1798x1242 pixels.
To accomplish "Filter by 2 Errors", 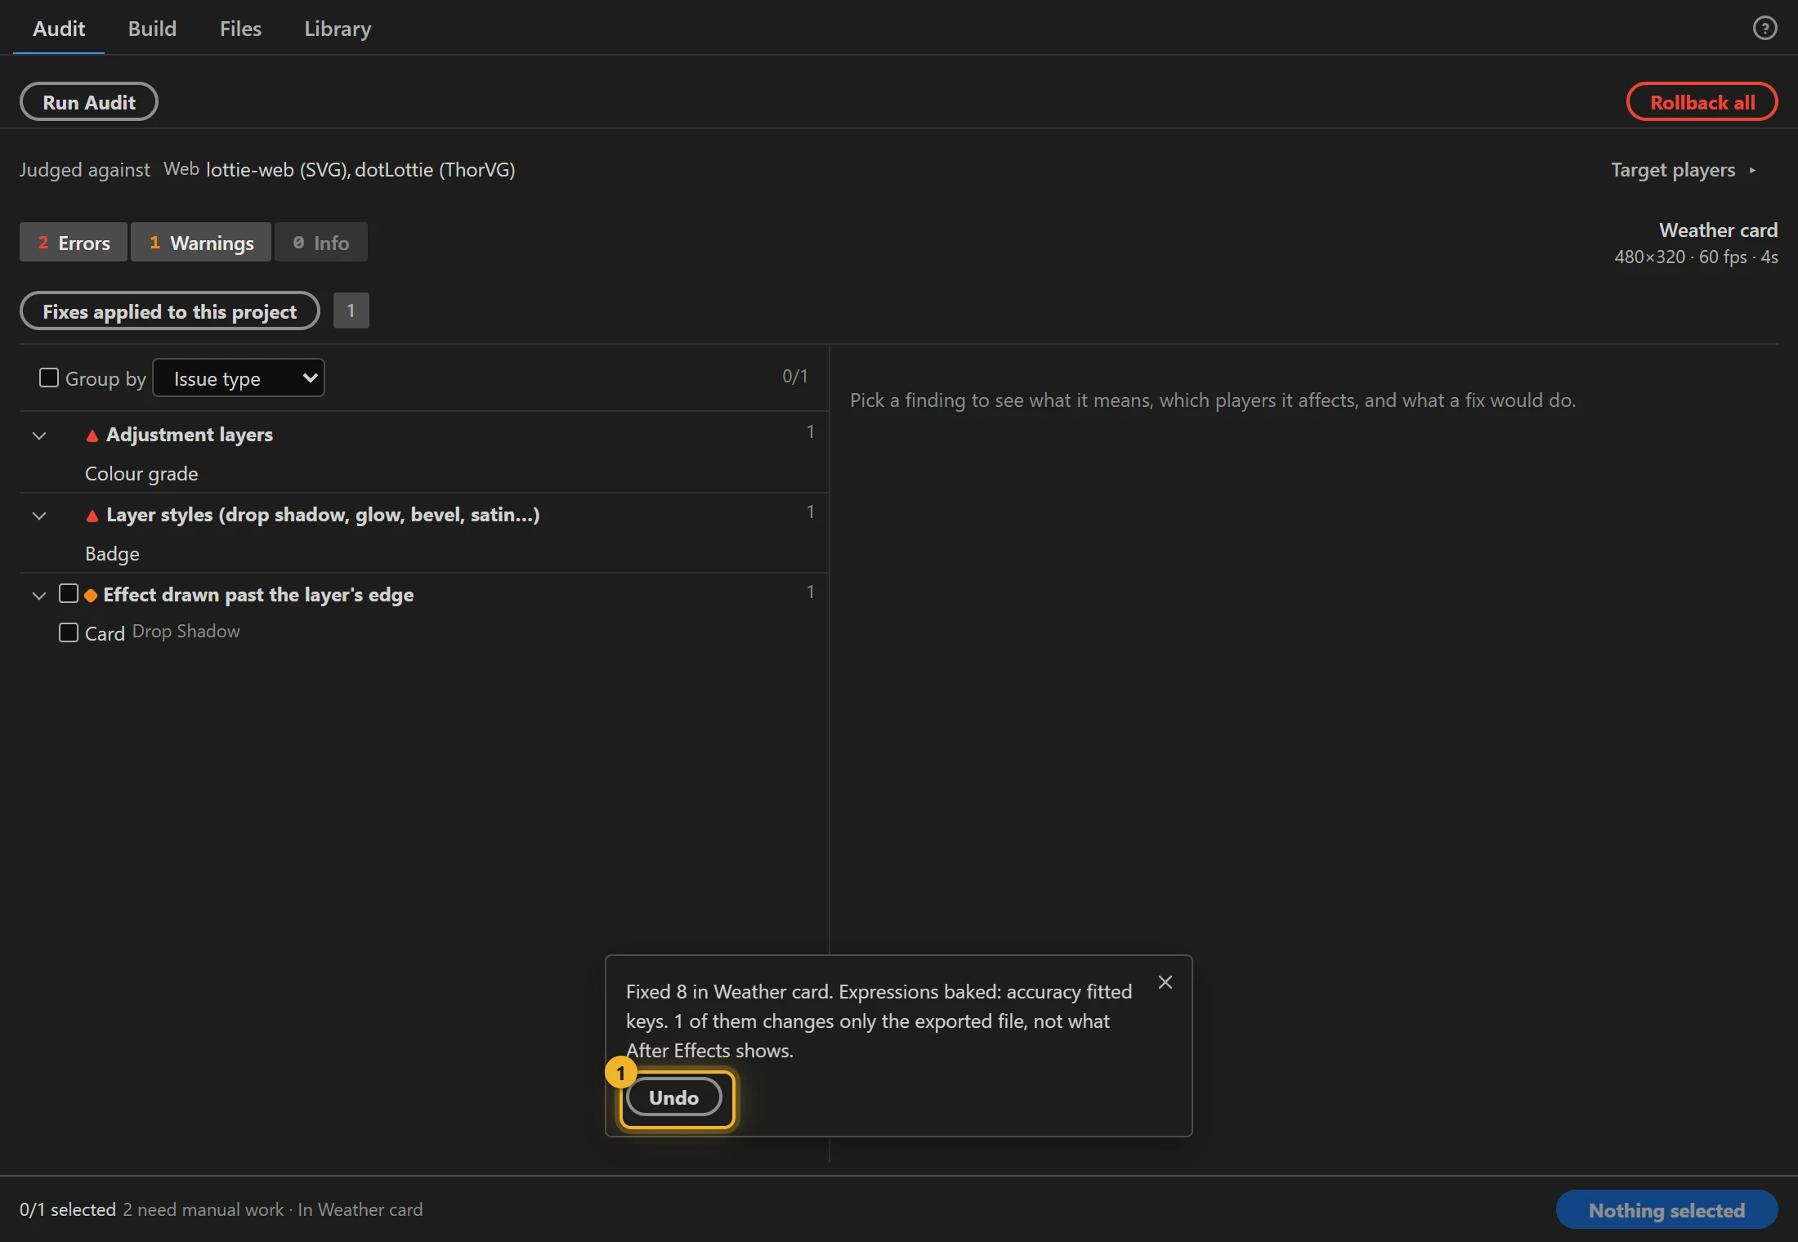I will click(x=74, y=243).
